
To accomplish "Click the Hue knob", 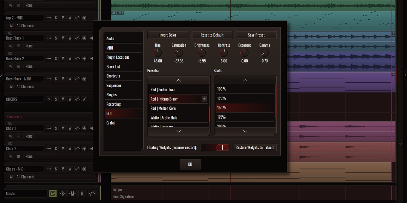I will click(x=158, y=53).
